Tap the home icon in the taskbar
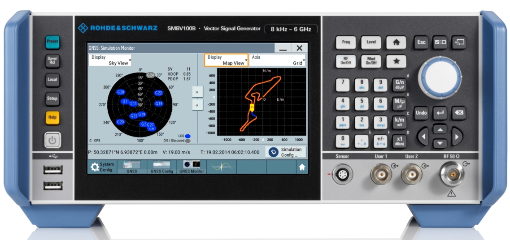The image size is (510, 240). (x=302, y=167)
